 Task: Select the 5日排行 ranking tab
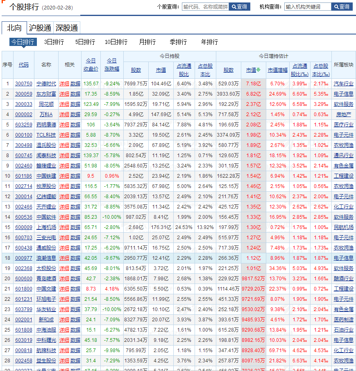(85, 42)
